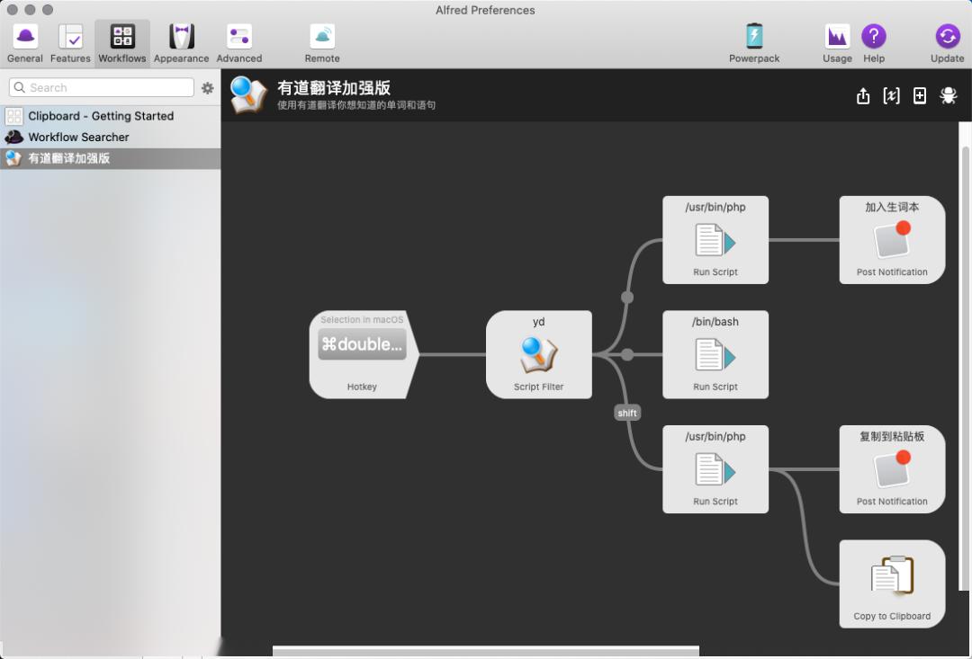Click the 复制到粘贴板 Post Notification node
Image resolution: width=972 pixels, height=659 pixels.
(892, 469)
